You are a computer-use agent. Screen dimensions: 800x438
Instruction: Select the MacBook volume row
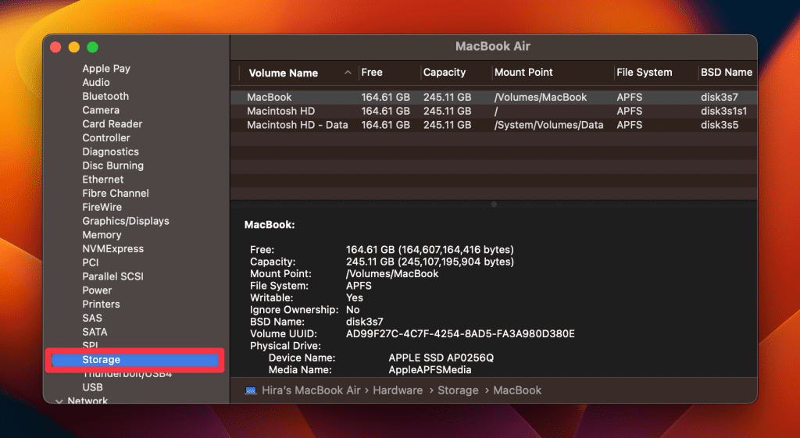coord(270,98)
